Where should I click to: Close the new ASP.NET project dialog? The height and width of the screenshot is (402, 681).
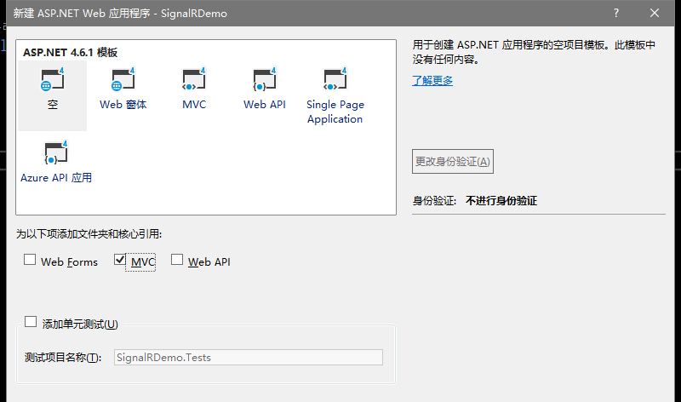pos(655,13)
